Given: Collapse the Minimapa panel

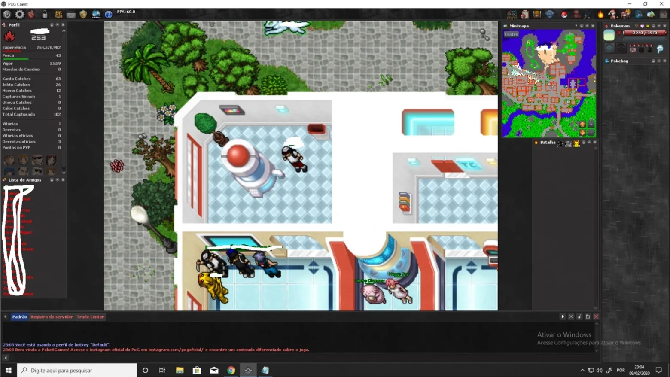Looking at the screenshot, I should [x=588, y=26].
